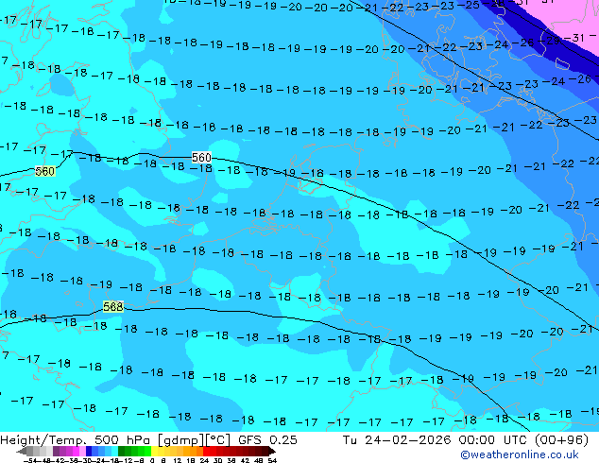
Task: Open the weatheronline.co.uk copyright link
Action: 520,454
